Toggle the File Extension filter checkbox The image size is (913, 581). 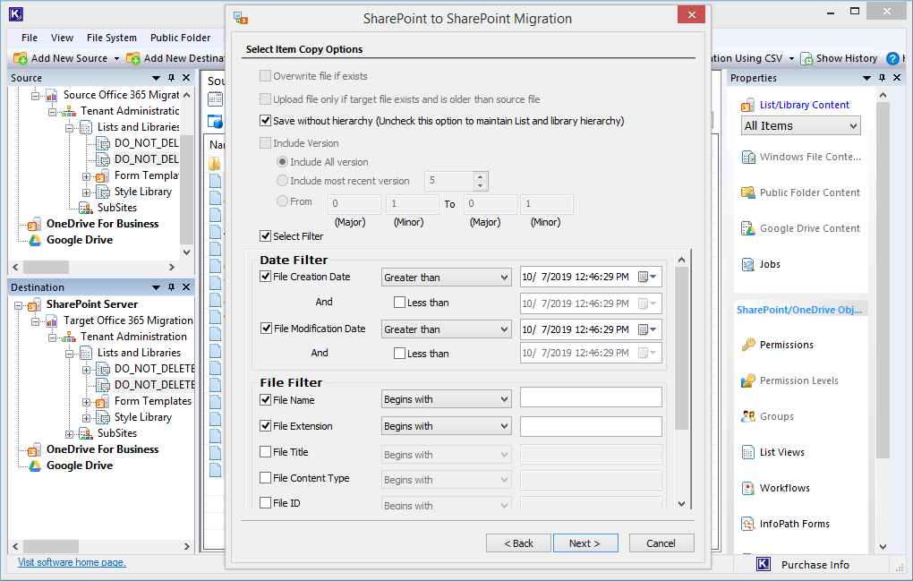pyautogui.click(x=266, y=425)
